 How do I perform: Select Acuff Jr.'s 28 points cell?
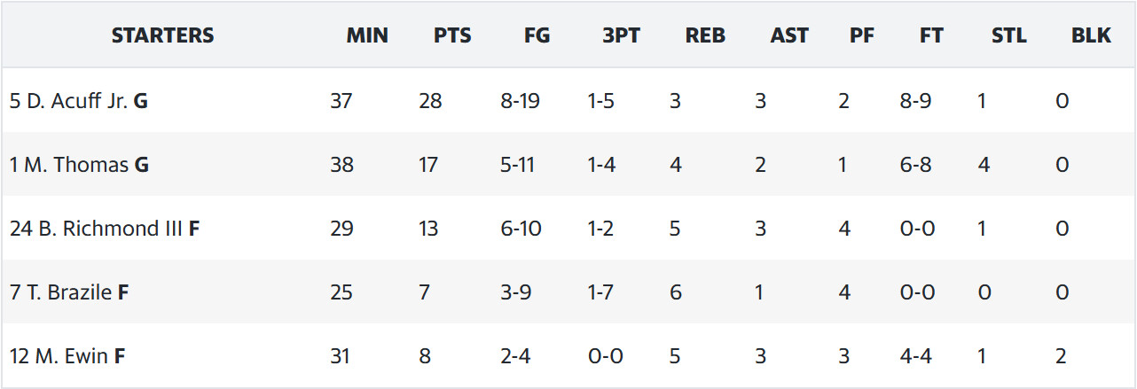430,101
